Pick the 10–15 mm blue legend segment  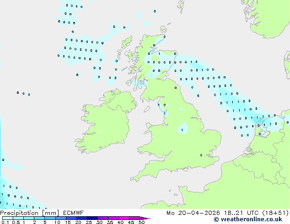[60, 218]
